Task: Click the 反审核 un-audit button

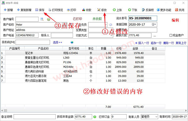Action: (148, 10)
